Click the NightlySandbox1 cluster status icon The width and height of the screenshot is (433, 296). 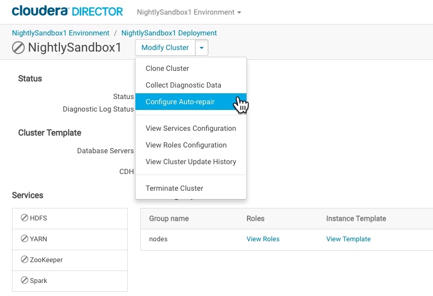click(x=18, y=48)
